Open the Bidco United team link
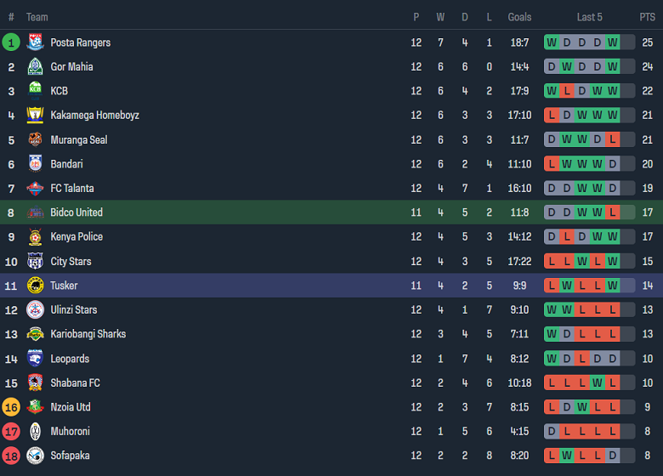 [x=76, y=212]
